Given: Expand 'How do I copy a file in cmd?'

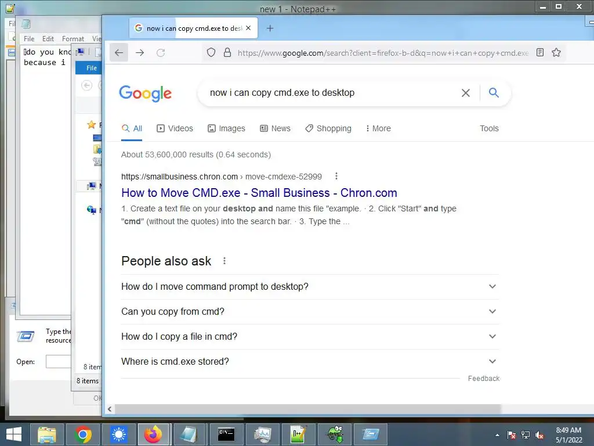Looking at the screenshot, I should point(310,336).
